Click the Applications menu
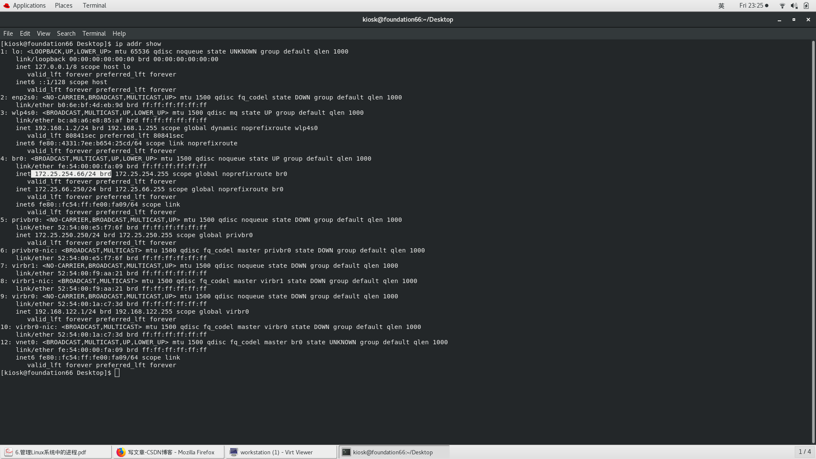The height and width of the screenshot is (459, 816). coord(28,6)
